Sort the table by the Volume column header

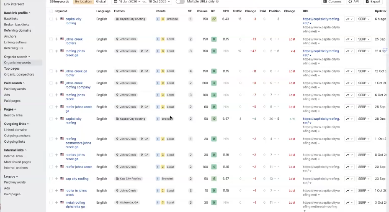click(202, 11)
